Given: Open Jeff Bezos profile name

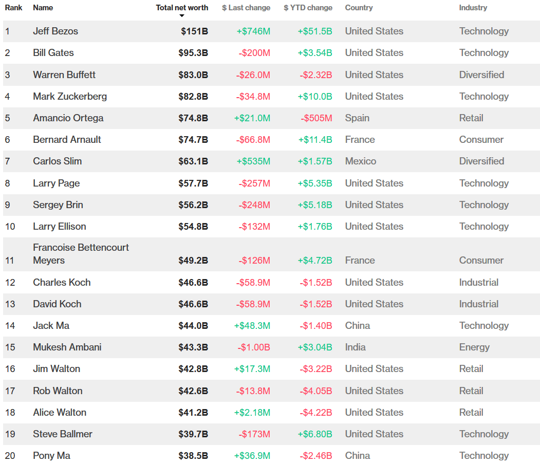Looking at the screenshot, I should 55,31.
